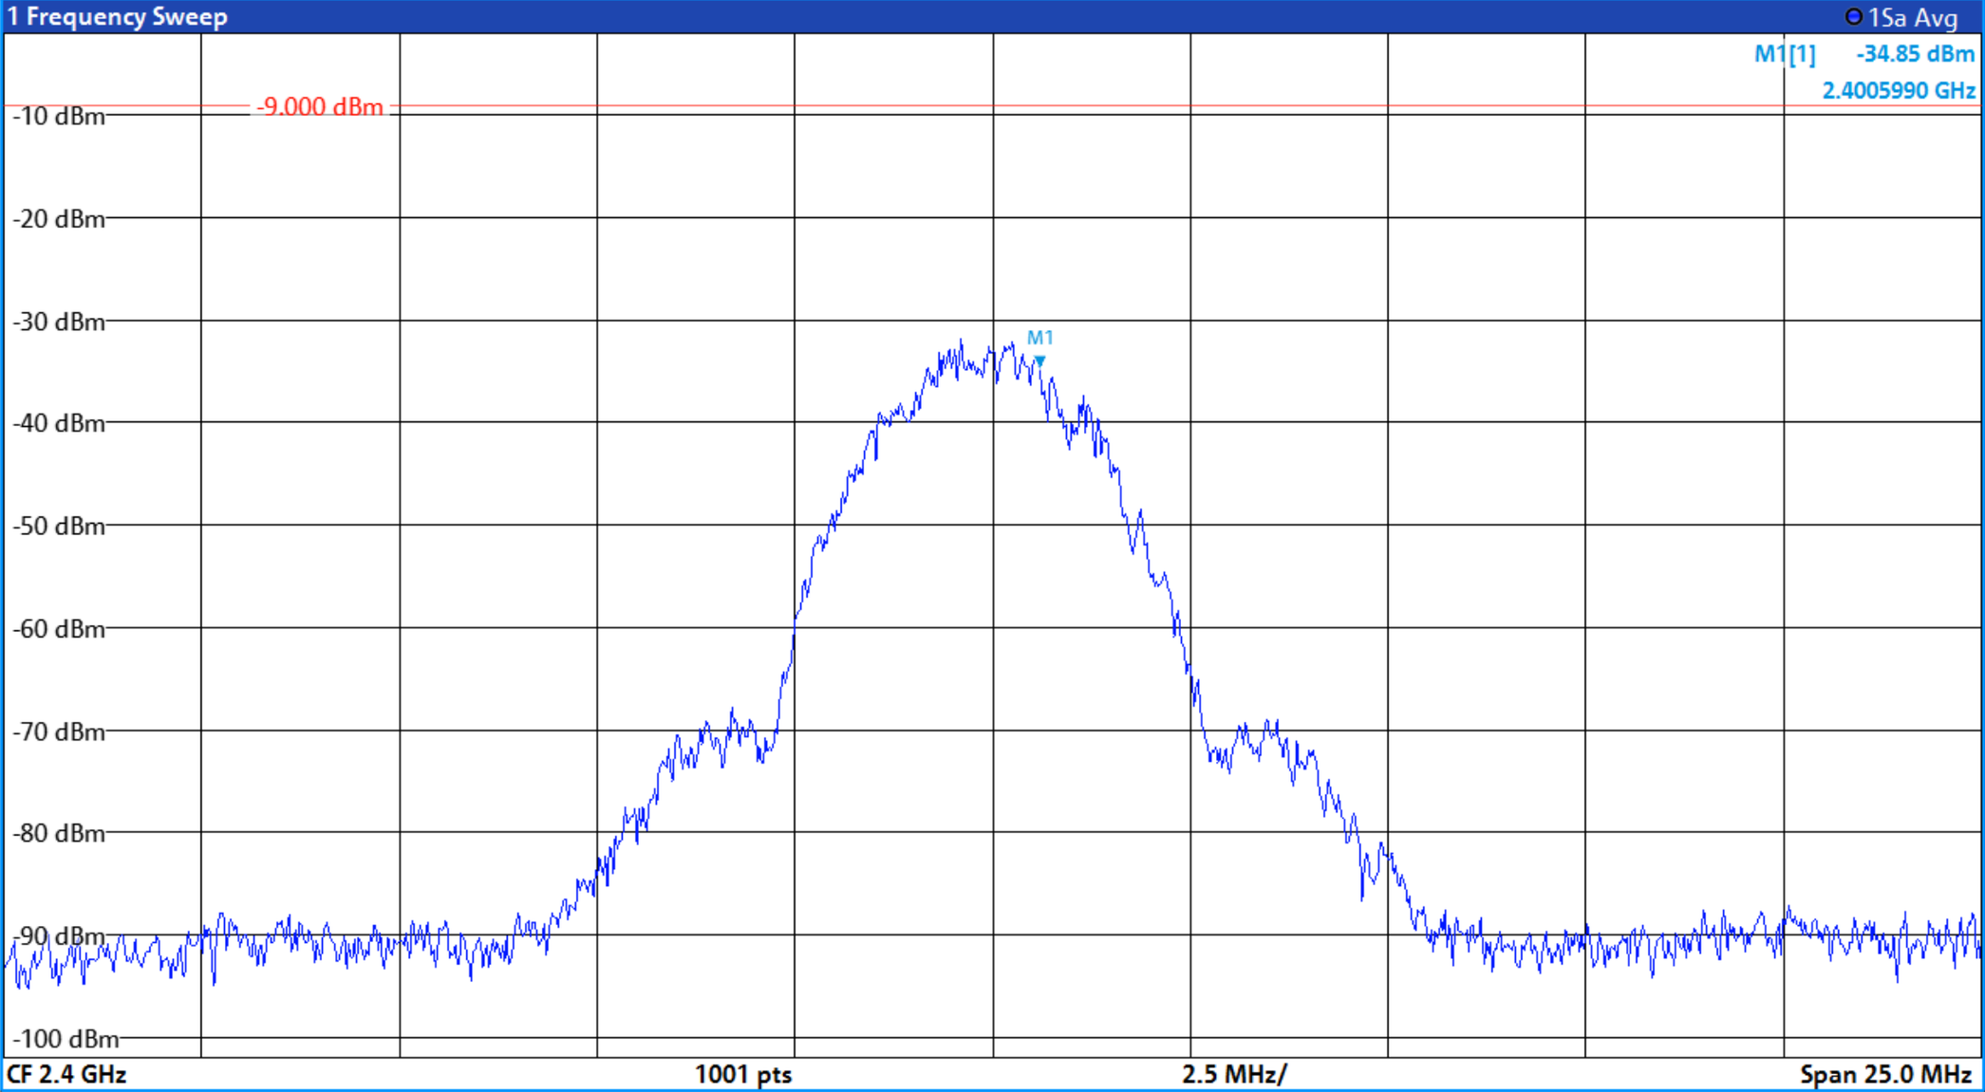Click the -50 dBm axis label

click(x=59, y=526)
